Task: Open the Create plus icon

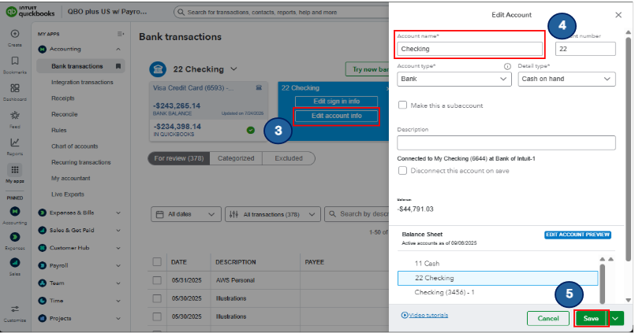Action: pyautogui.click(x=14, y=34)
